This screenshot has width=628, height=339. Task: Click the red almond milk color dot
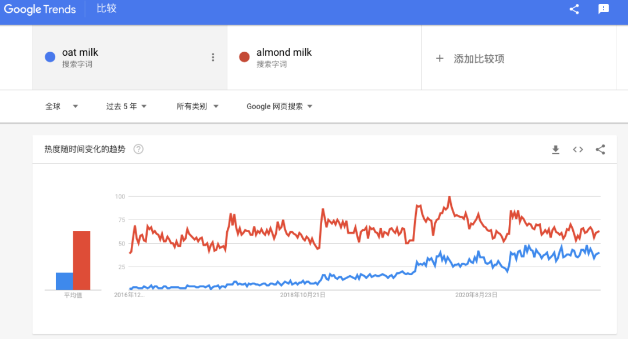244,57
